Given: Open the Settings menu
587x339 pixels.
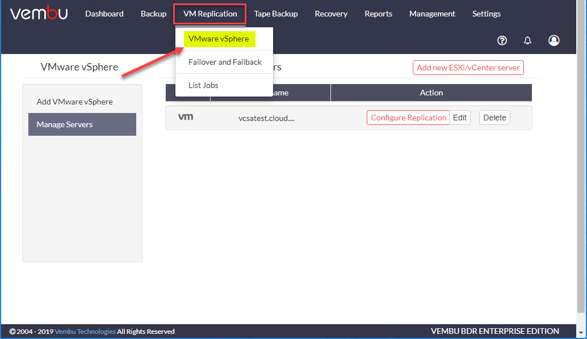Looking at the screenshot, I should (487, 14).
